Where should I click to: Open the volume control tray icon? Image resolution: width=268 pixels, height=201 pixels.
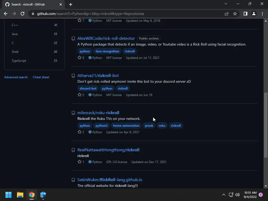237,195
